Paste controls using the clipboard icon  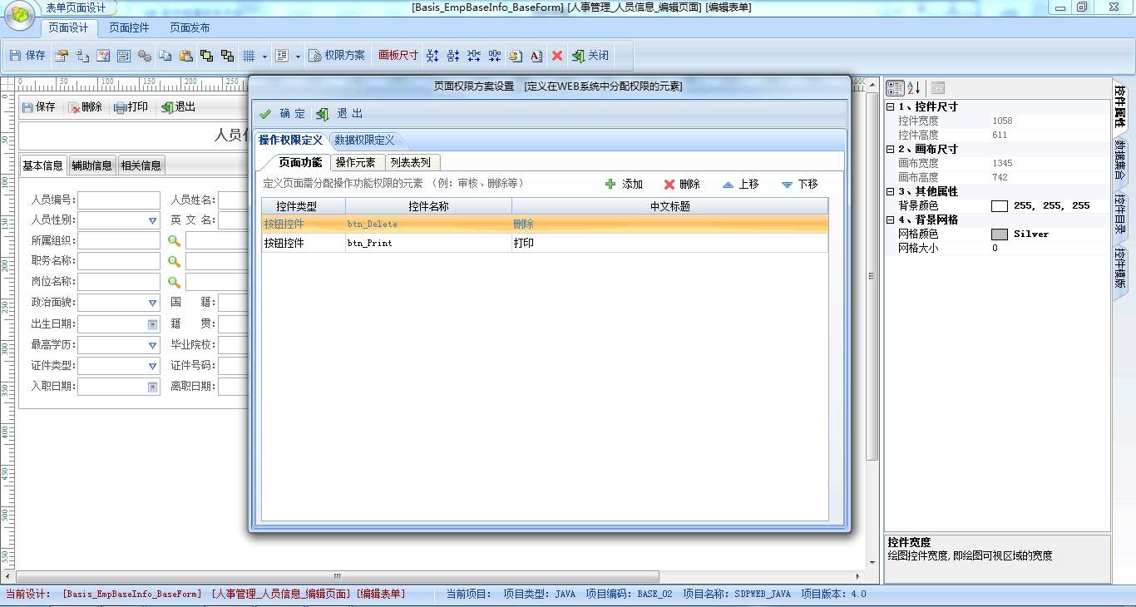pos(186,56)
